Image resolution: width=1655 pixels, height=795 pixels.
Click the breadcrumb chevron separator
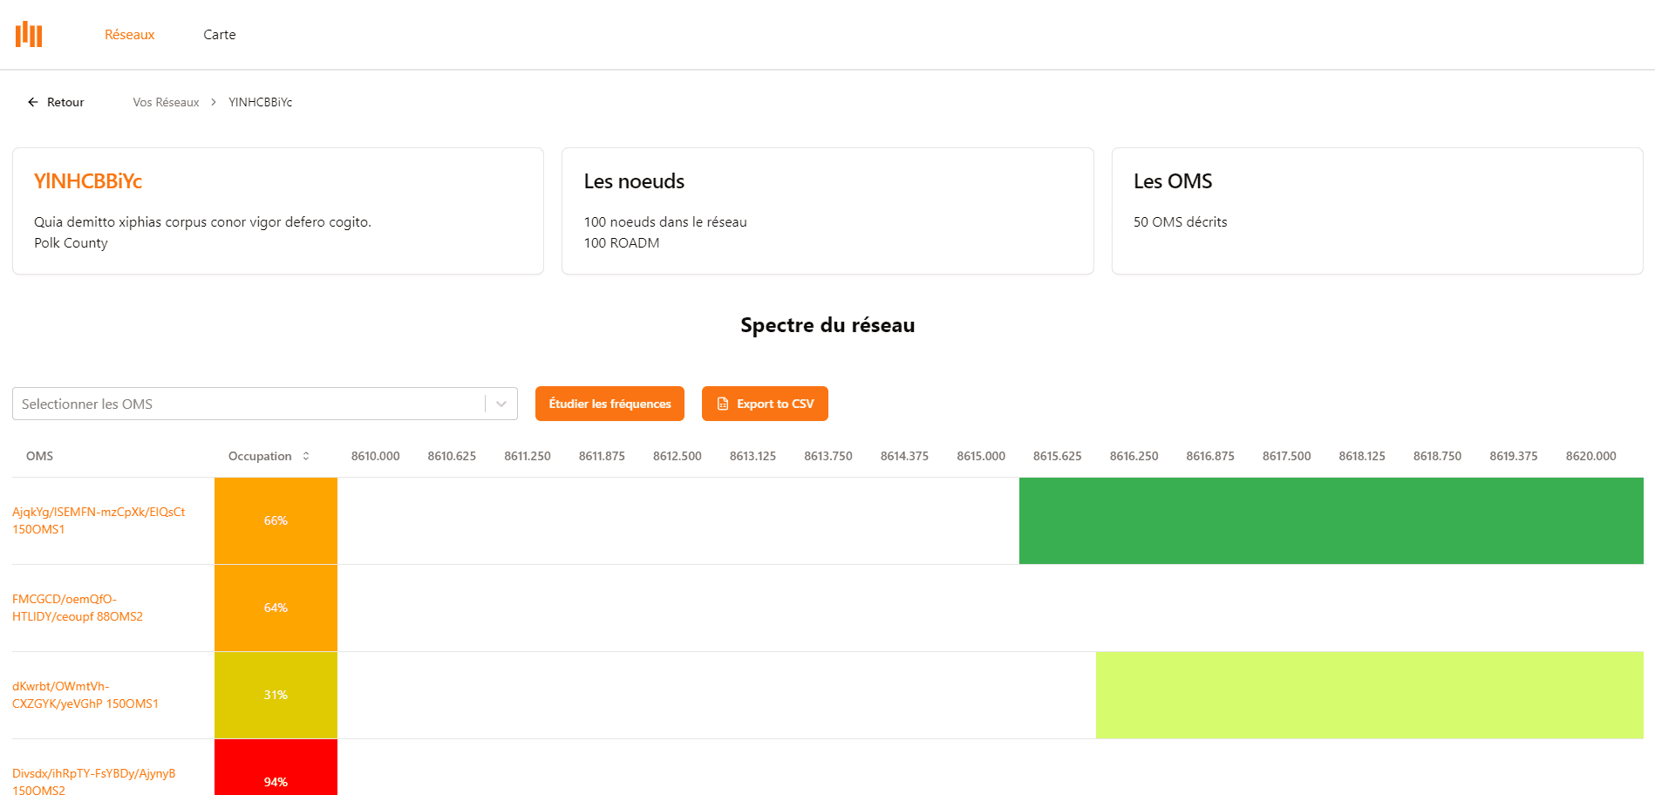click(x=214, y=102)
